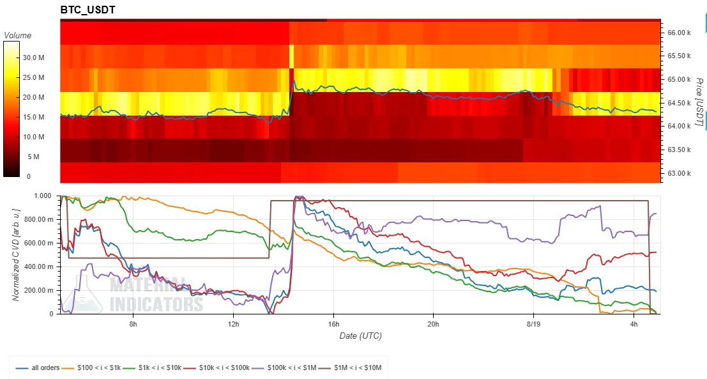Viewport: 707px width, 379px height.
Task: Click the Date (UTC) axis title
Action: pos(361,336)
